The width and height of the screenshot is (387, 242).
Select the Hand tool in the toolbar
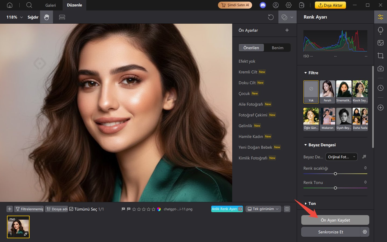point(46,17)
